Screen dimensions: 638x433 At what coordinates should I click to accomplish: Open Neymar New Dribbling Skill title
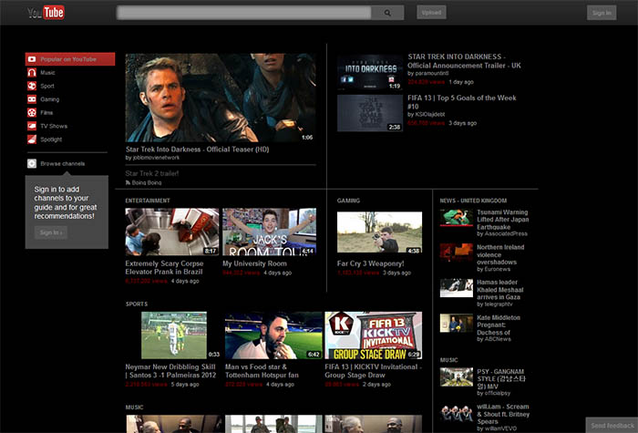(x=170, y=371)
